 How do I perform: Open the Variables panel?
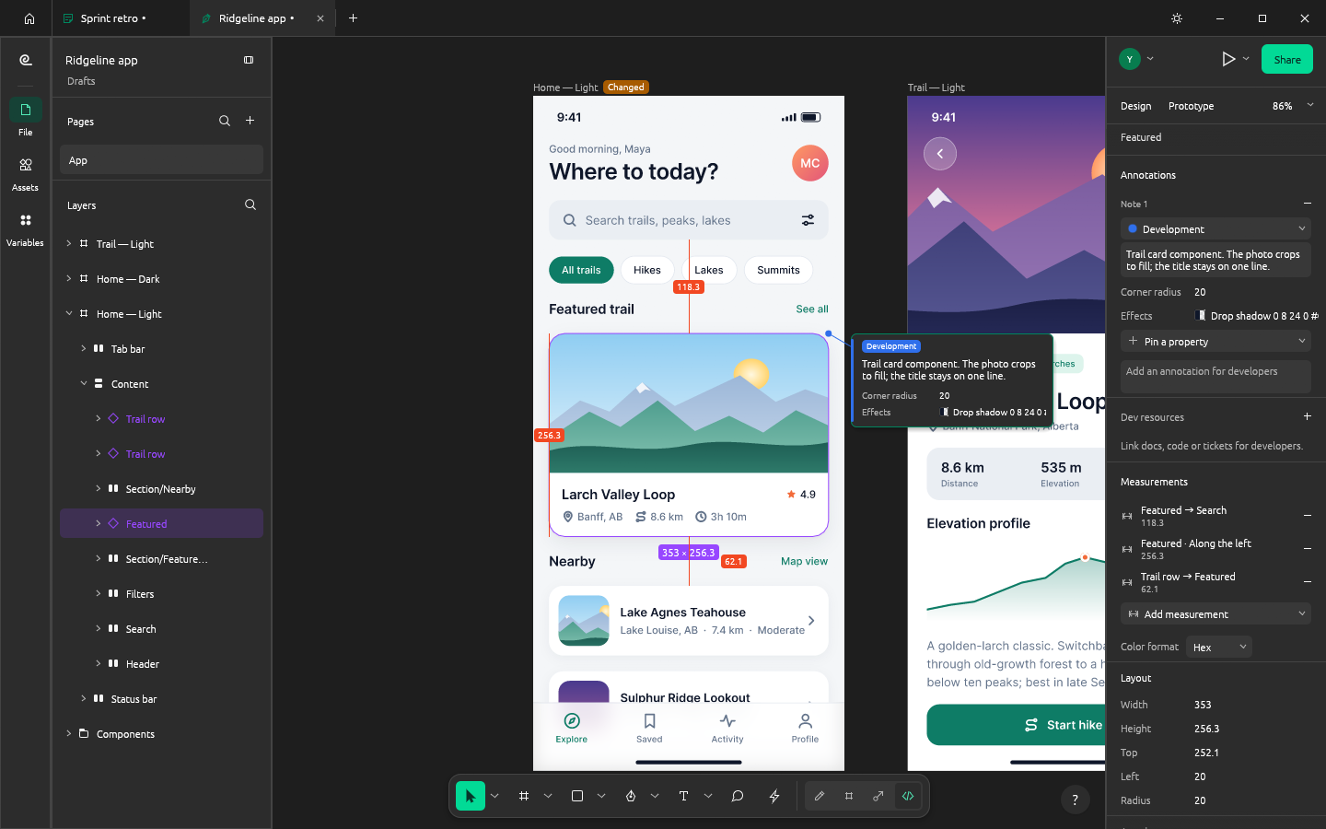(26, 228)
